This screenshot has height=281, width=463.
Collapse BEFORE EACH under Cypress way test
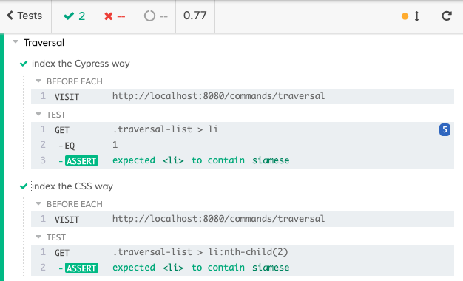(38, 81)
